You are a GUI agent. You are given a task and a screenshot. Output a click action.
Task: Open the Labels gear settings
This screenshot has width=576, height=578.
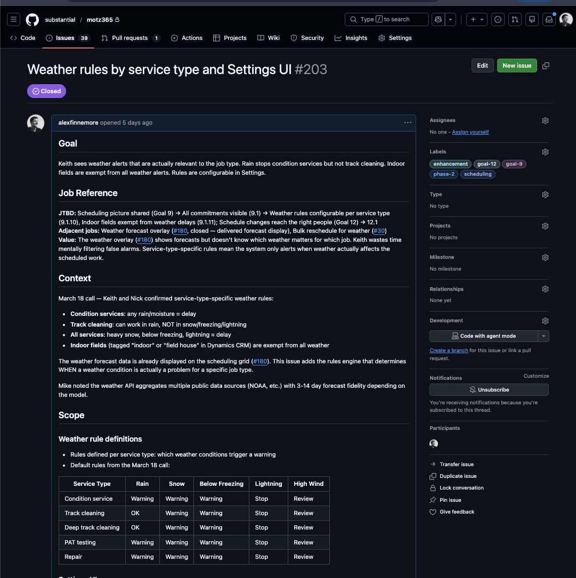pos(545,152)
